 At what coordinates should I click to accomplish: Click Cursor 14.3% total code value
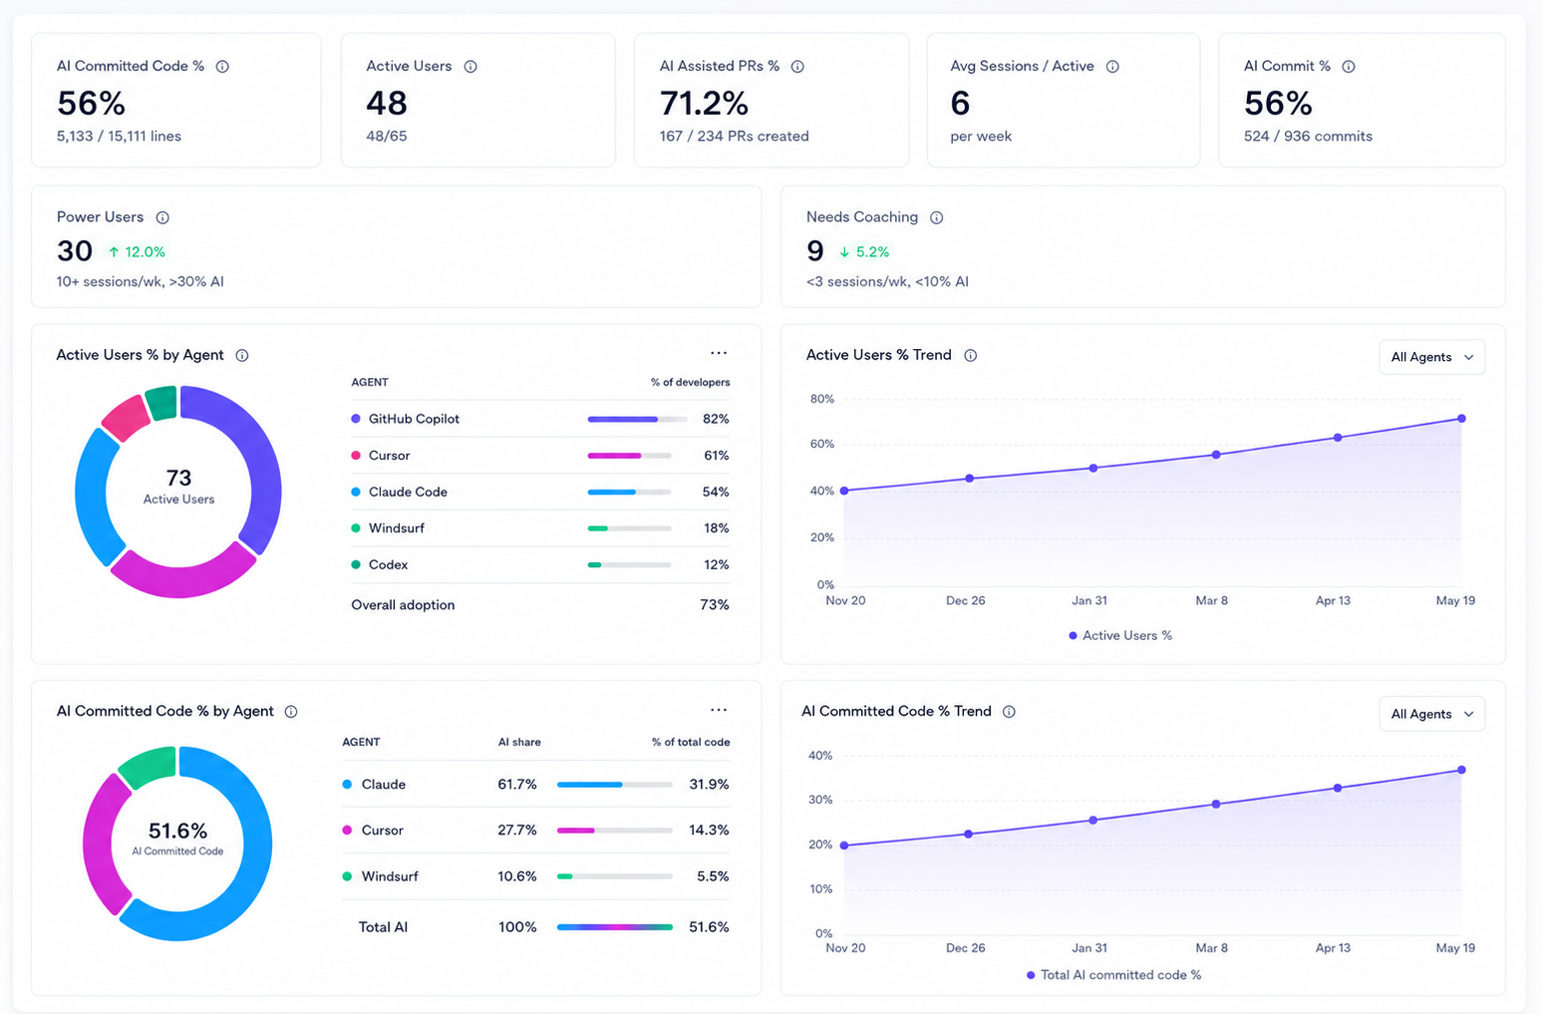coord(709,831)
